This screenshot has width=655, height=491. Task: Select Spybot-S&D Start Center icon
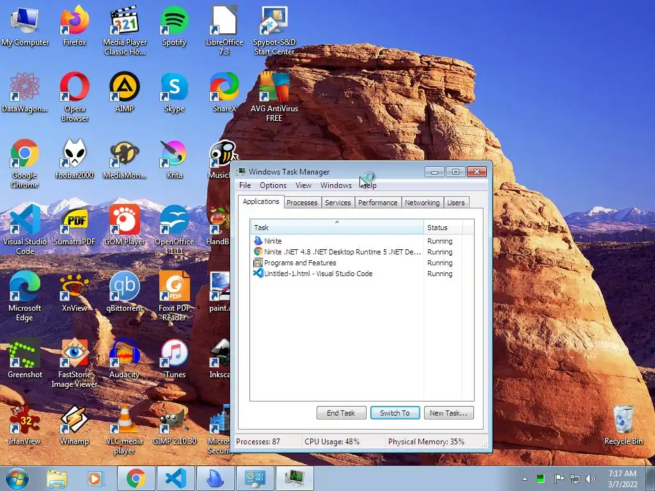click(274, 31)
